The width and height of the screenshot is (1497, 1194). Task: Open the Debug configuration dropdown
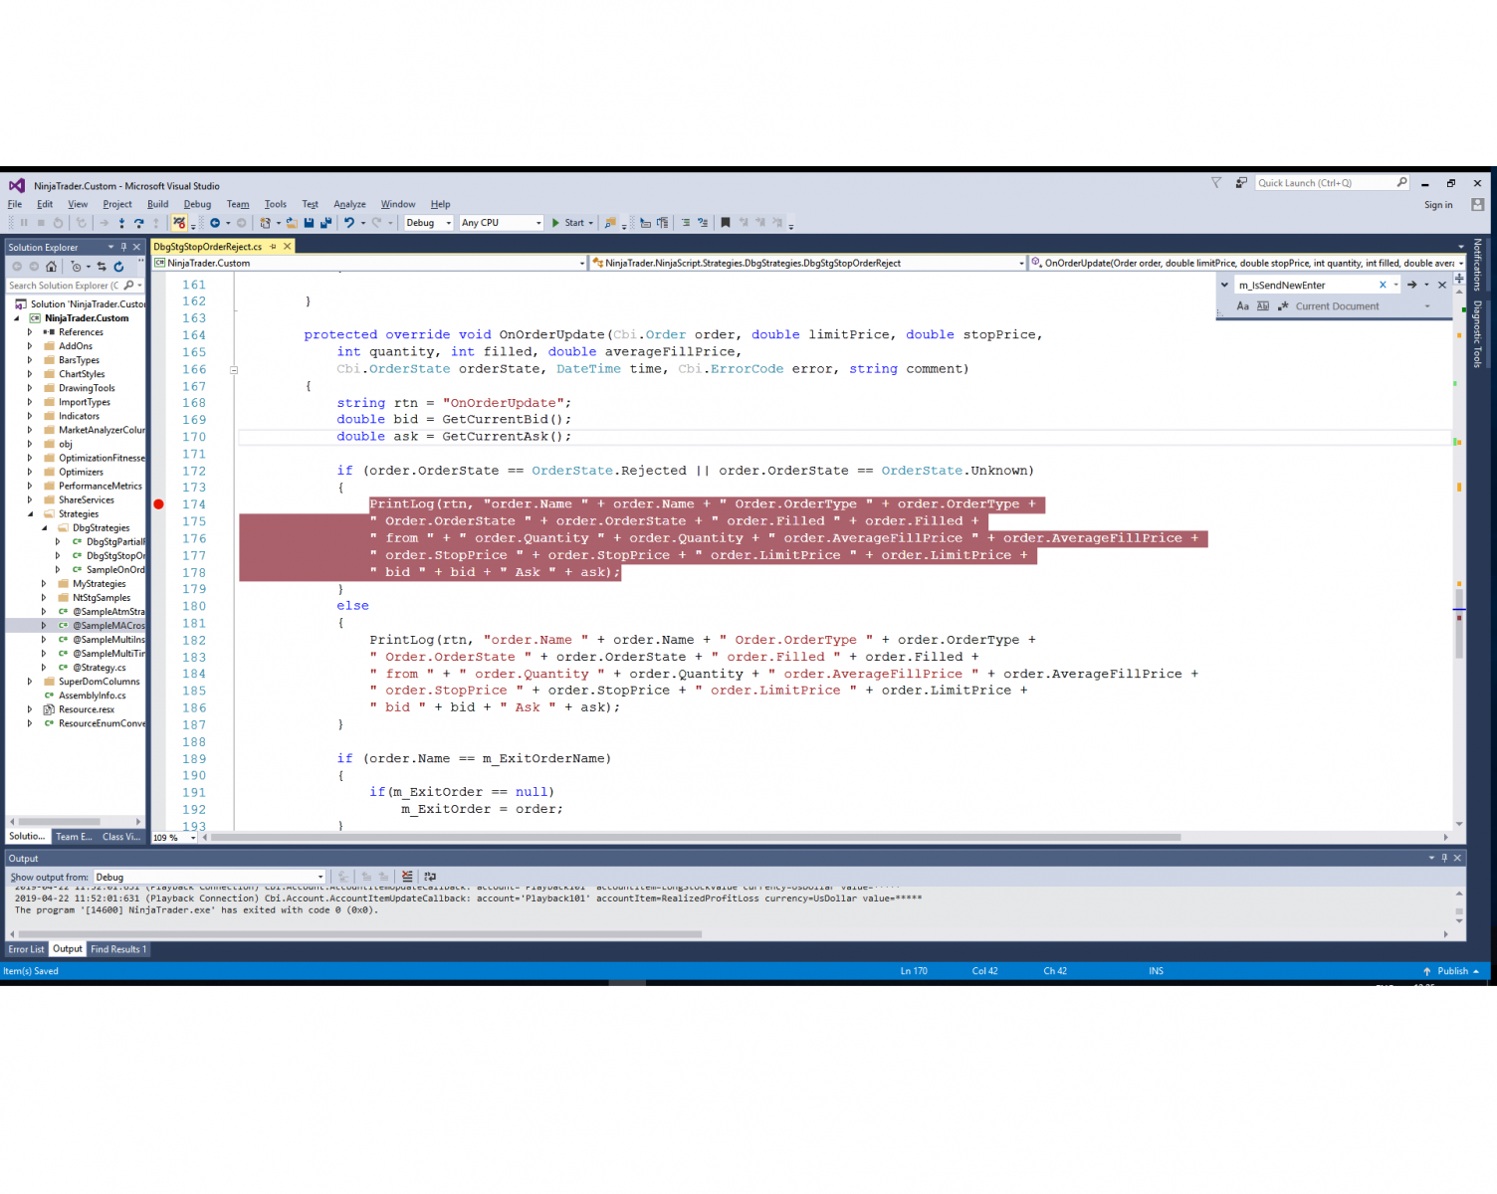[428, 223]
